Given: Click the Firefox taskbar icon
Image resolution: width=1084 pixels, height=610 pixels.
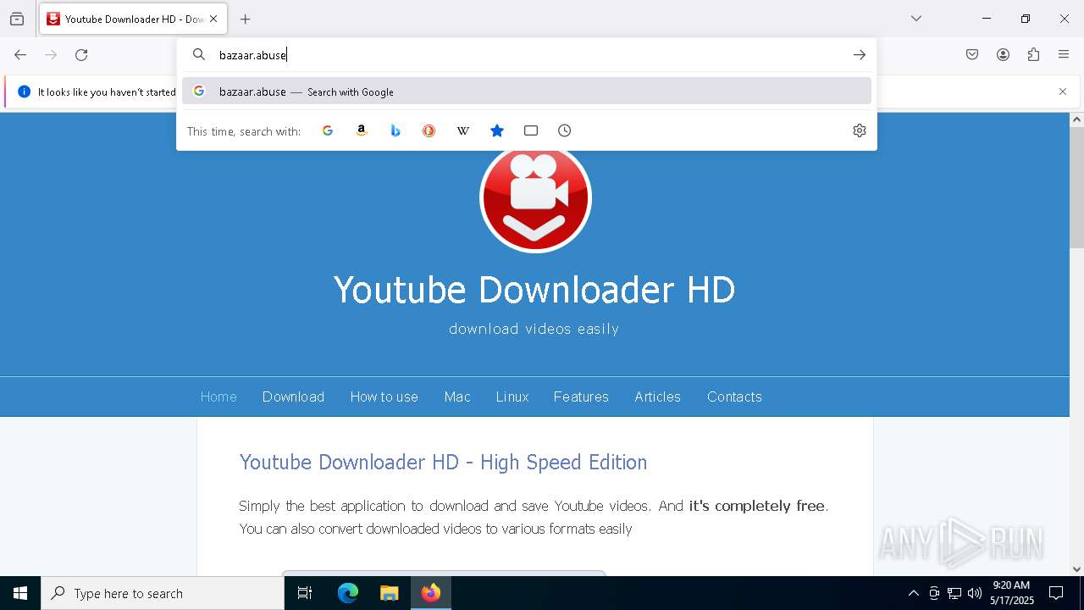Looking at the screenshot, I should tap(431, 593).
